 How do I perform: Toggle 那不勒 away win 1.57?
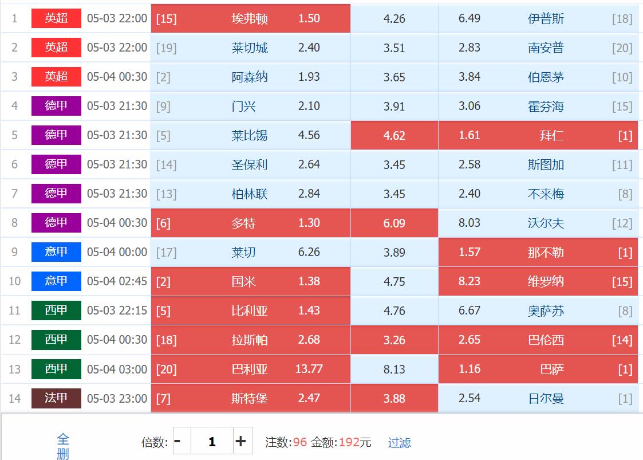(538, 252)
